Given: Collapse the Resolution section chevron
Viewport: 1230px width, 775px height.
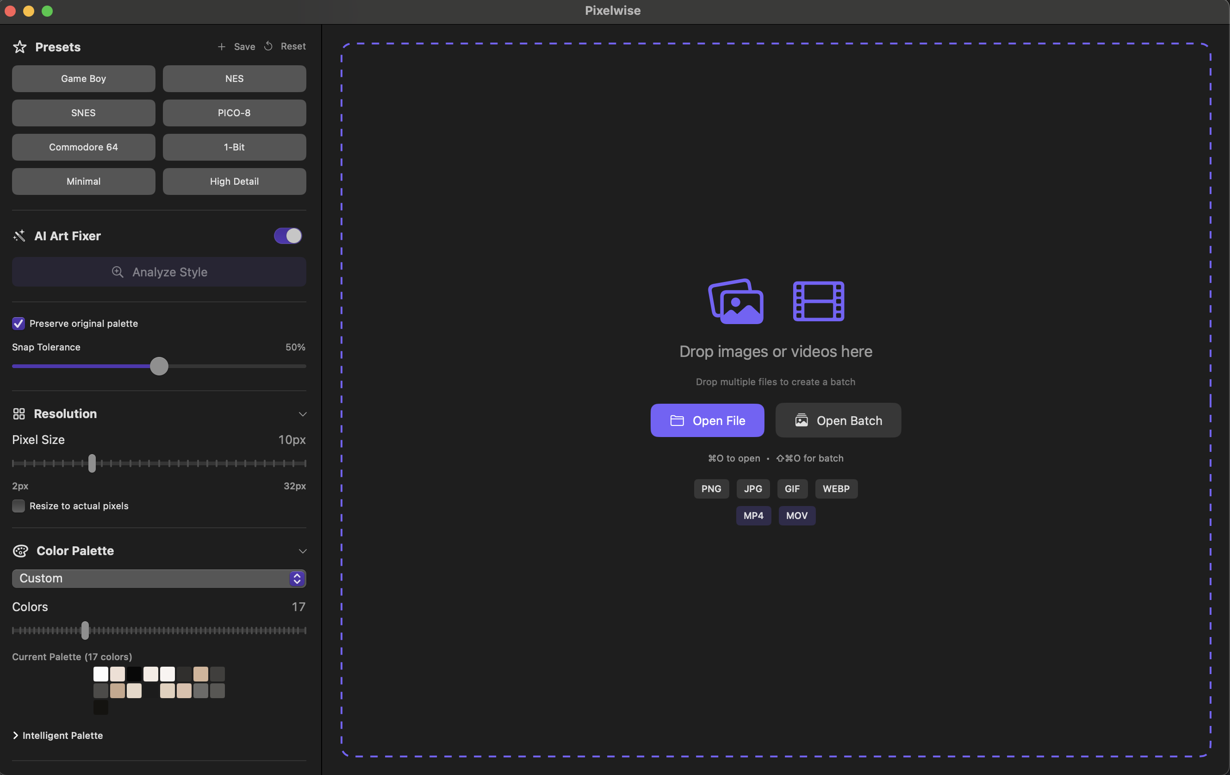Looking at the screenshot, I should tap(302, 414).
